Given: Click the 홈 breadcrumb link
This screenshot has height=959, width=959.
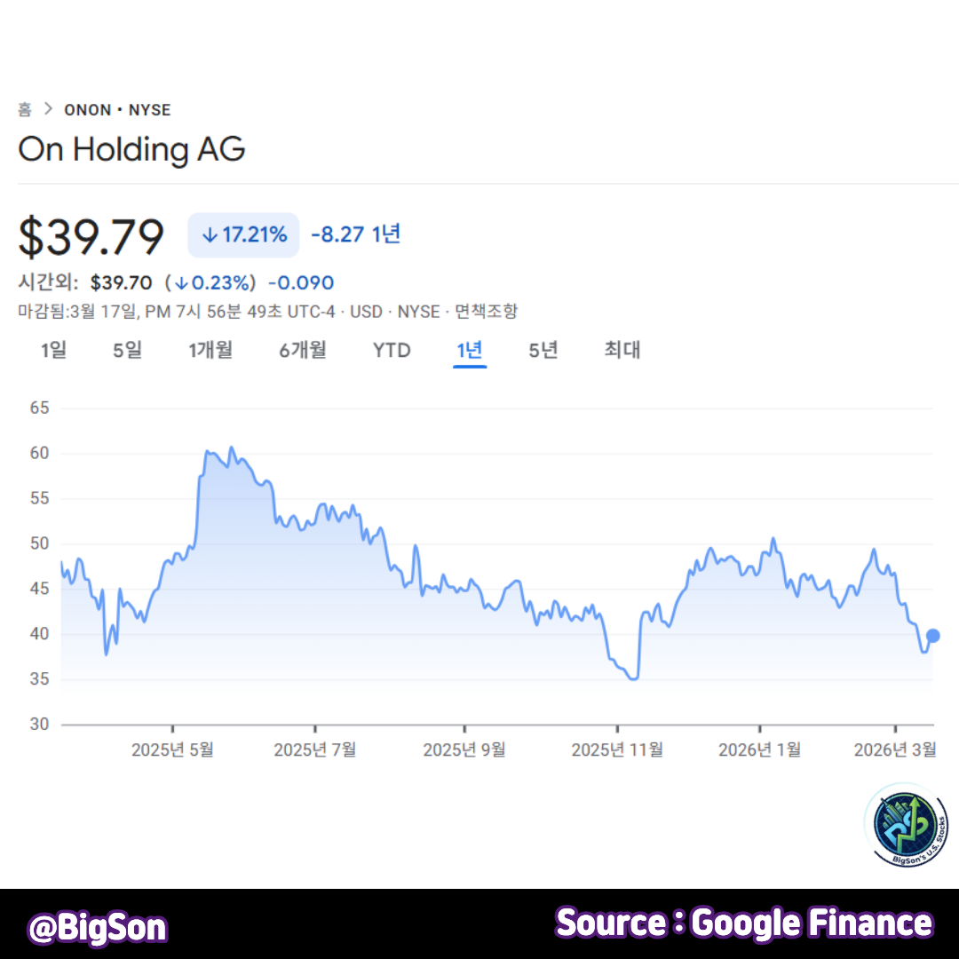Looking at the screenshot, I should 25,109.
